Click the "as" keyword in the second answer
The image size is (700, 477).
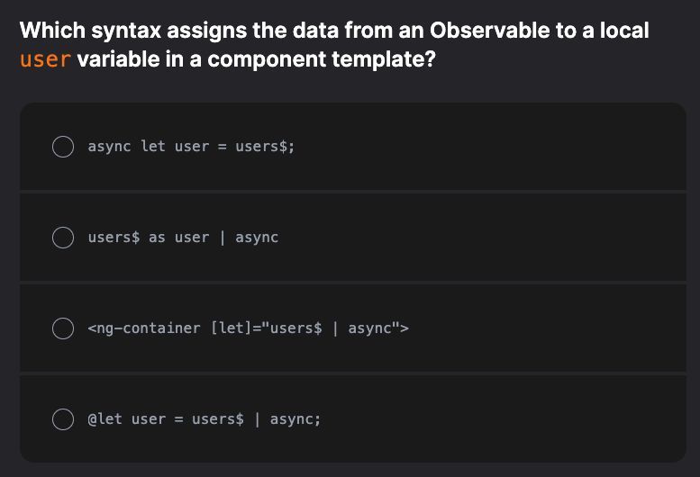tap(157, 238)
